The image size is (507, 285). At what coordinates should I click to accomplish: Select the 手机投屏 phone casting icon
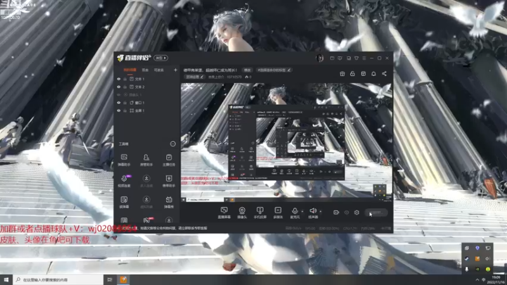pyautogui.click(x=259, y=210)
